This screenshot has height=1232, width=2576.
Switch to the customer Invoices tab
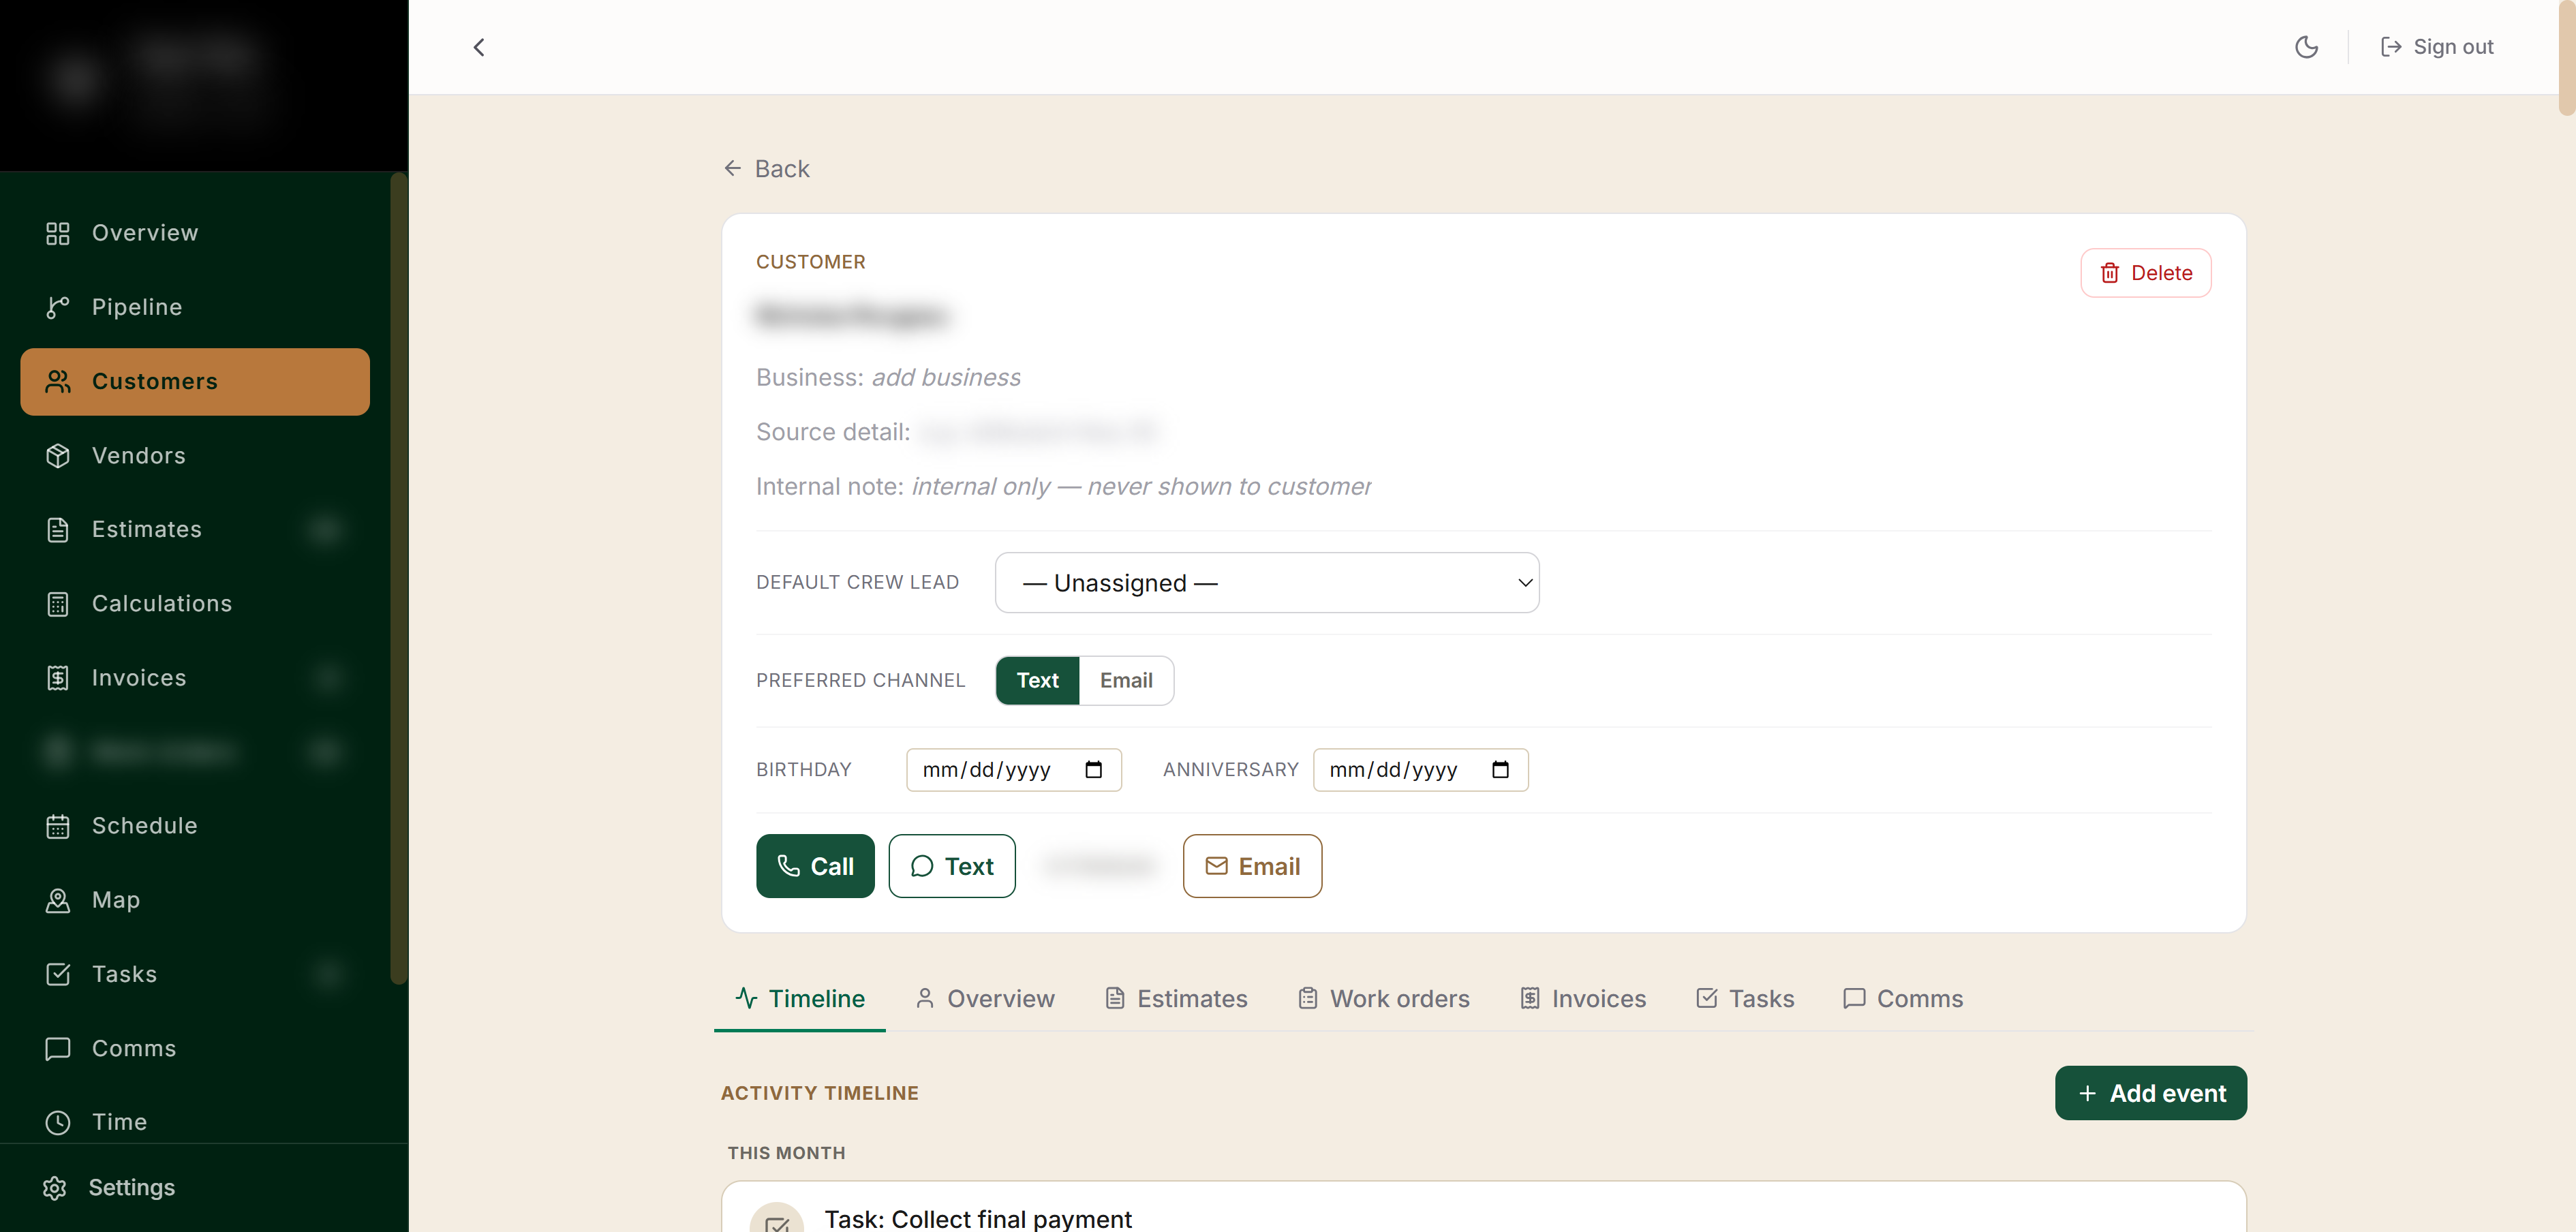1583,999
